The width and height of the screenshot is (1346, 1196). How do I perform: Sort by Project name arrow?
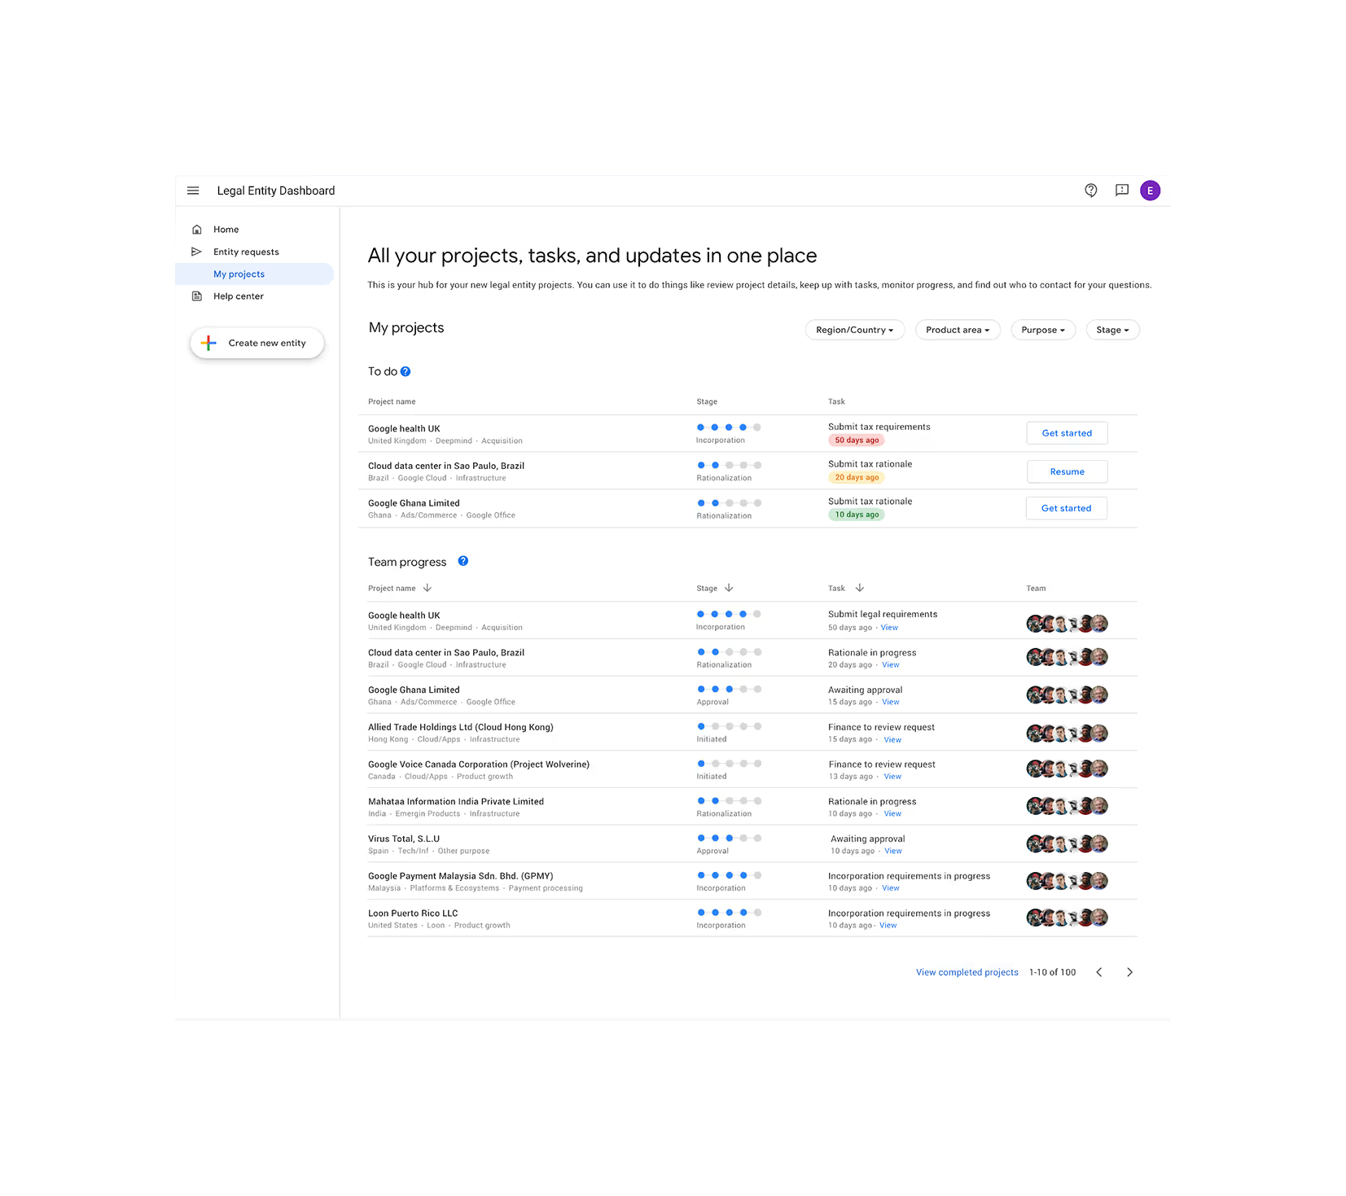point(427,588)
